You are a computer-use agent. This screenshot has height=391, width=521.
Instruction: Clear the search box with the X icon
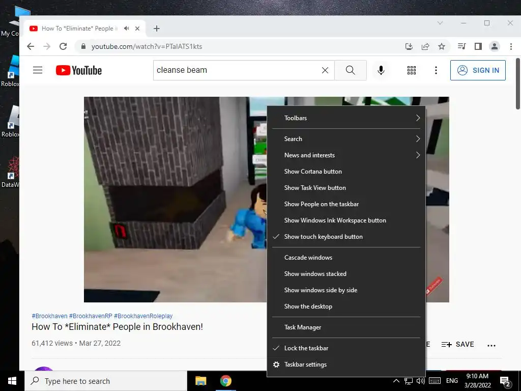(325, 70)
